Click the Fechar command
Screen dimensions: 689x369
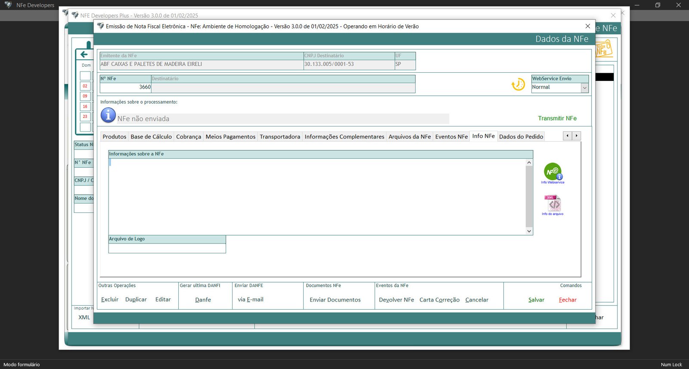pyautogui.click(x=567, y=300)
